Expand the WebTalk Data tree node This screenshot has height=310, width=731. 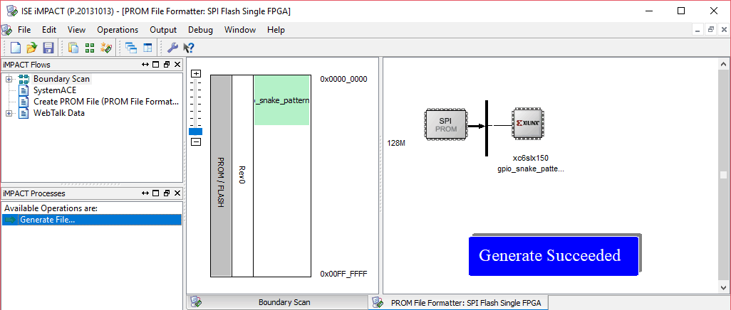click(x=9, y=113)
